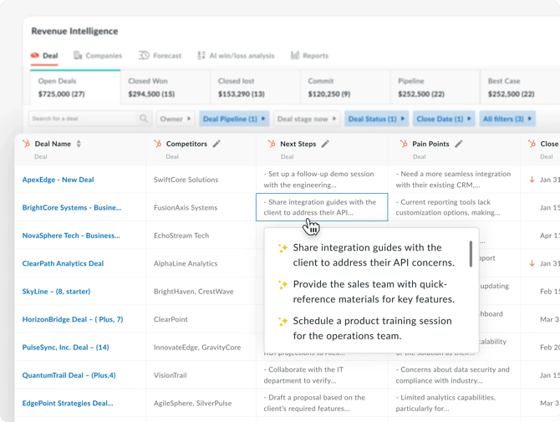The height and width of the screenshot is (422, 560).
Task: Click the Deal tab handshake icon
Action: point(35,55)
